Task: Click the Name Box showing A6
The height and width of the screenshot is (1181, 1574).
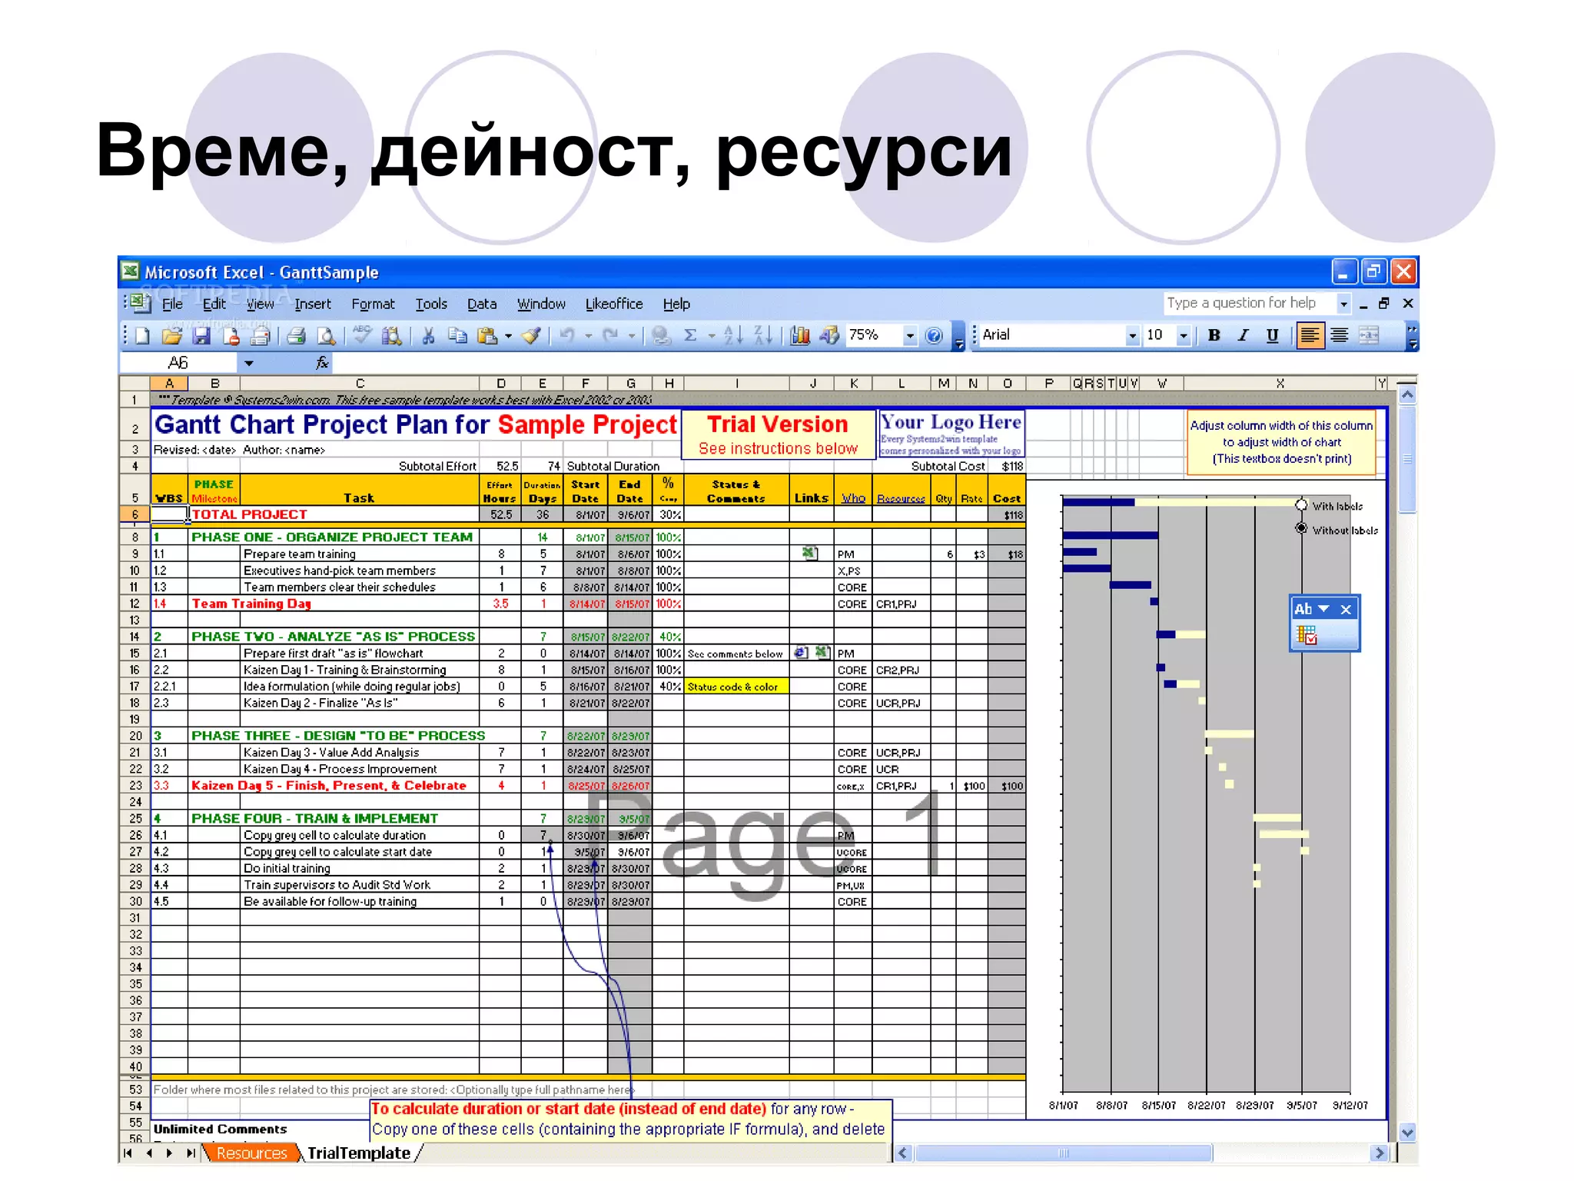Action: tap(178, 363)
